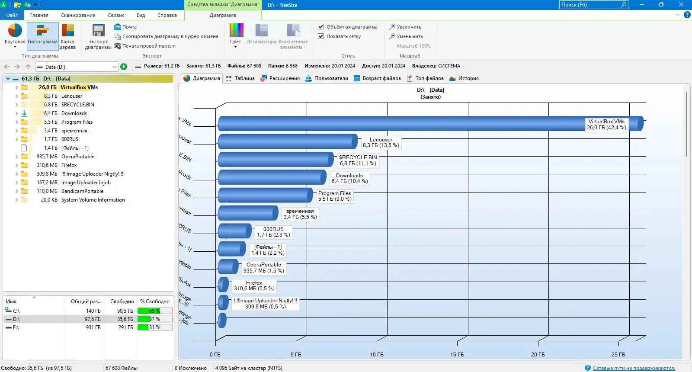
Task: Click the chart vertical scrollbar
Action: (x=686, y=125)
